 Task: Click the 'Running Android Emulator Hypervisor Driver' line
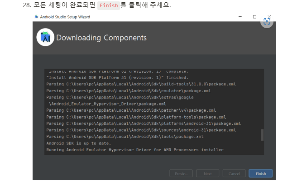[x=135, y=150]
